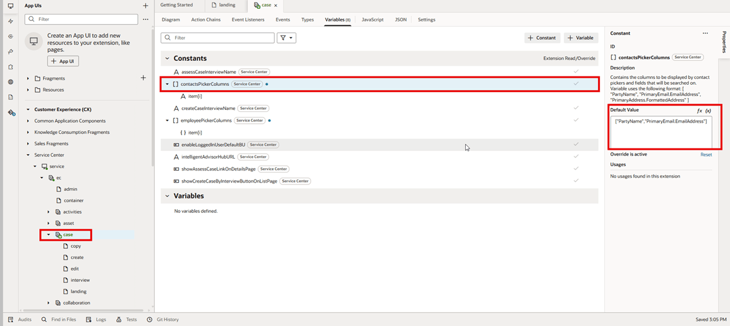Collapse the Variables section chevron
Image resolution: width=730 pixels, height=326 pixels.
(x=167, y=196)
